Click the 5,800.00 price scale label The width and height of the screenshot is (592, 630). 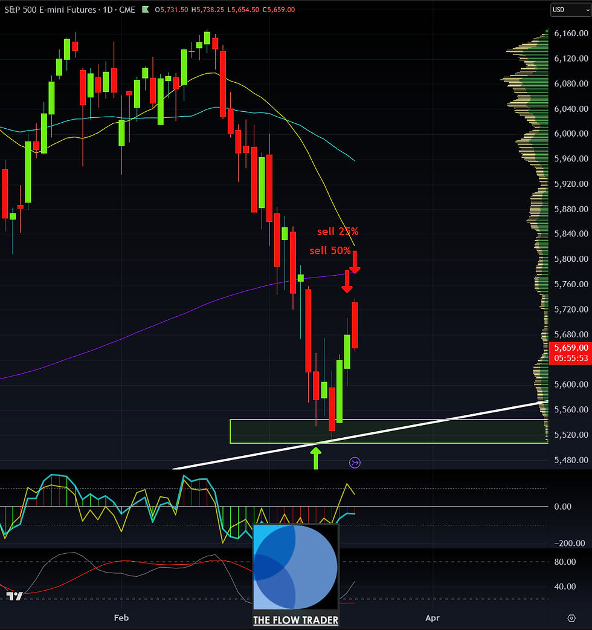(x=571, y=259)
